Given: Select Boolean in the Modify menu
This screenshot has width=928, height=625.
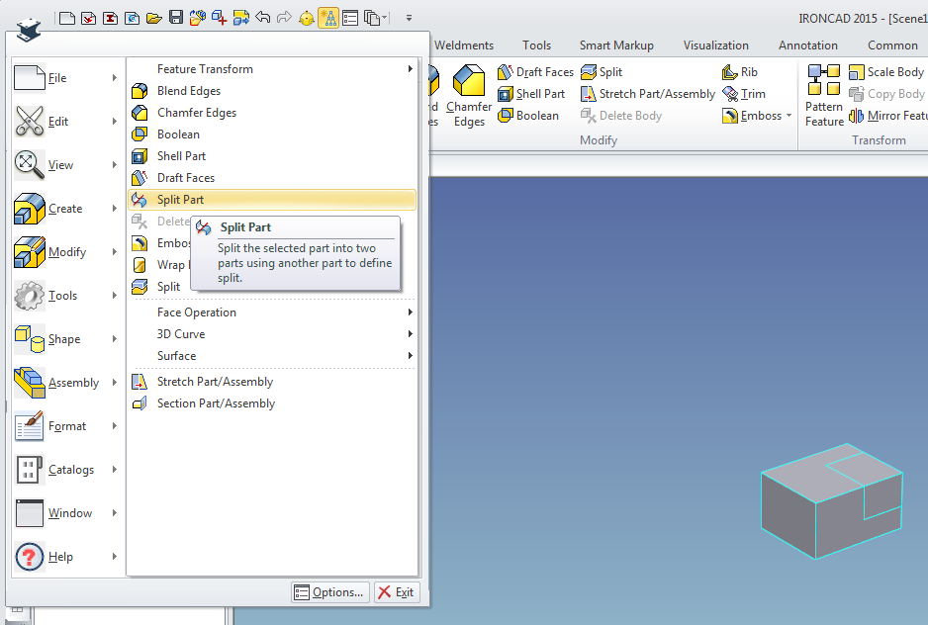Looking at the screenshot, I should click(272, 134).
